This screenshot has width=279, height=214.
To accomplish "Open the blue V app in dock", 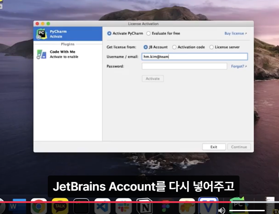I will (x=208, y=206).
